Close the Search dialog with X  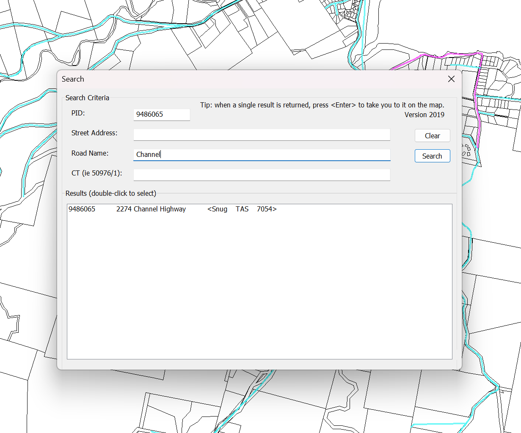click(451, 79)
